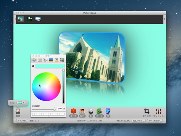Click the current color preview bar
Screen dimensions: 181x136
(x=50, y=66)
